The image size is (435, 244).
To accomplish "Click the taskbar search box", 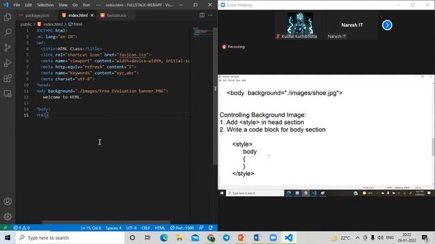I will tap(70, 238).
